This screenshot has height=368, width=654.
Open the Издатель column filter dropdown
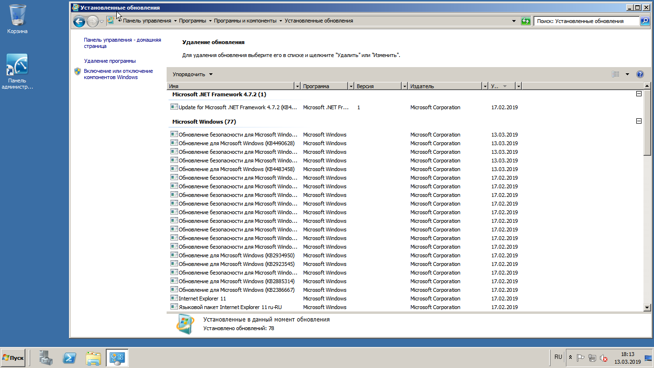click(x=485, y=86)
